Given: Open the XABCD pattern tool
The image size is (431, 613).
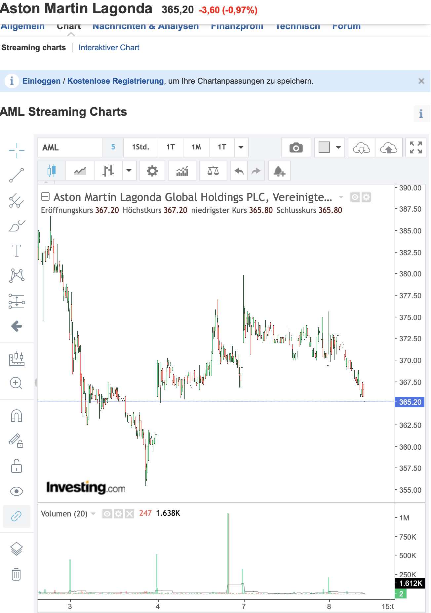Looking at the screenshot, I should pos(17,275).
